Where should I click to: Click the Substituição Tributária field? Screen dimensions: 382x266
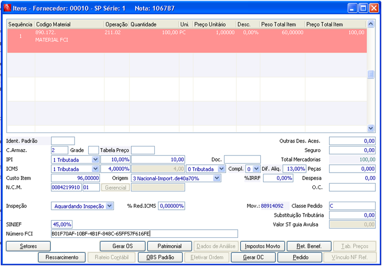pos(352,215)
